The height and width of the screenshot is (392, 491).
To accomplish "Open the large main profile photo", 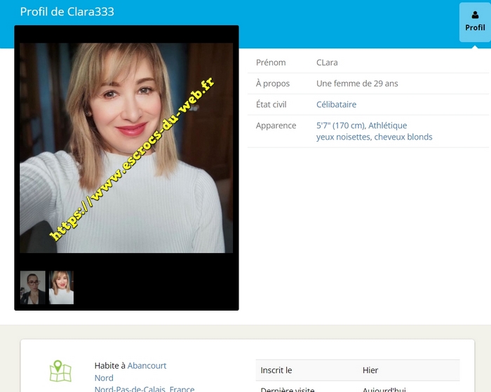I will tap(126, 147).
